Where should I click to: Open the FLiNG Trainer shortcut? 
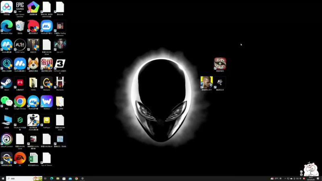[20, 46]
